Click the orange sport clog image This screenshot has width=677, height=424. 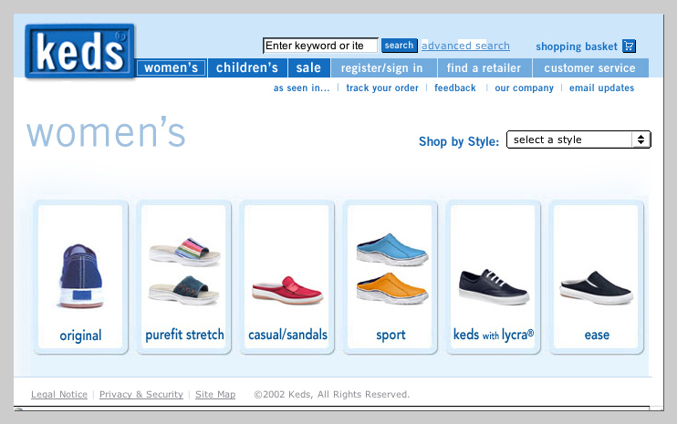[392, 288]
